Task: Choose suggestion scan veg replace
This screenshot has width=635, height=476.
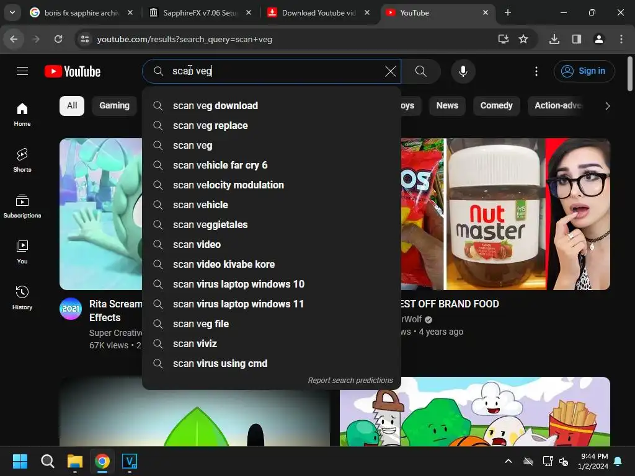Action: click(x=272, y=125)
